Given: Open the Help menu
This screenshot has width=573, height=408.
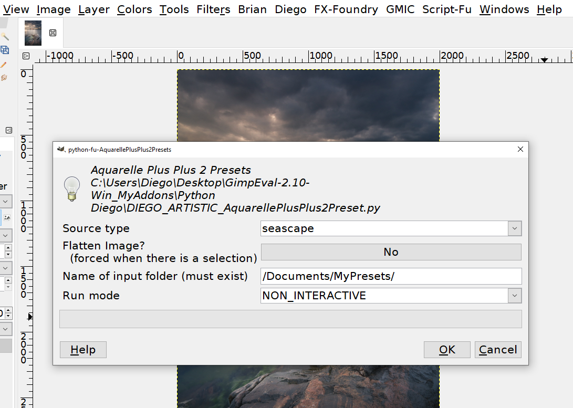Looking at the screenshot, I should [x=549, y=9].
